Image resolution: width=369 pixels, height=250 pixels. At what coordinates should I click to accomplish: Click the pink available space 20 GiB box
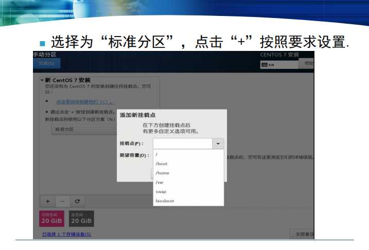click(51, 219)
